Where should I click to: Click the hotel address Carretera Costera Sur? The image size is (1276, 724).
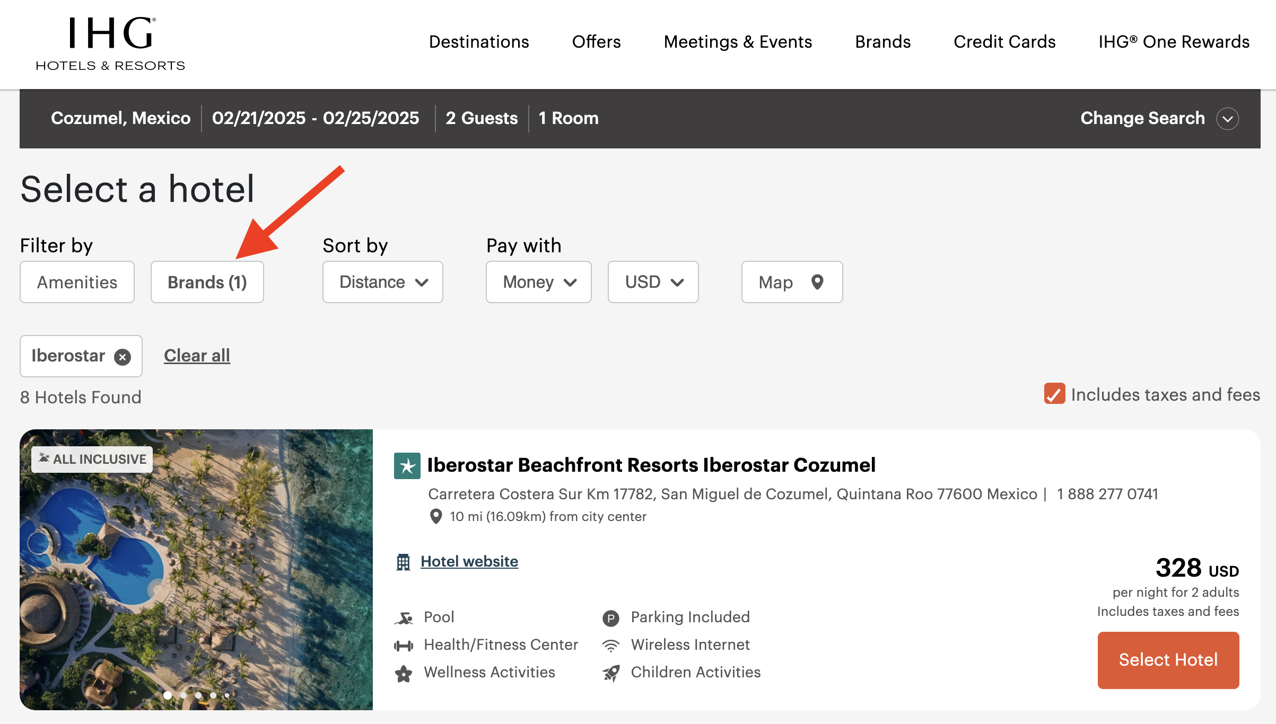(732, 494)
